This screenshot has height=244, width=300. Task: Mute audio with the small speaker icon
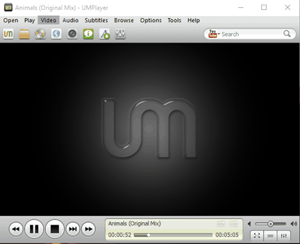(249, 224)
